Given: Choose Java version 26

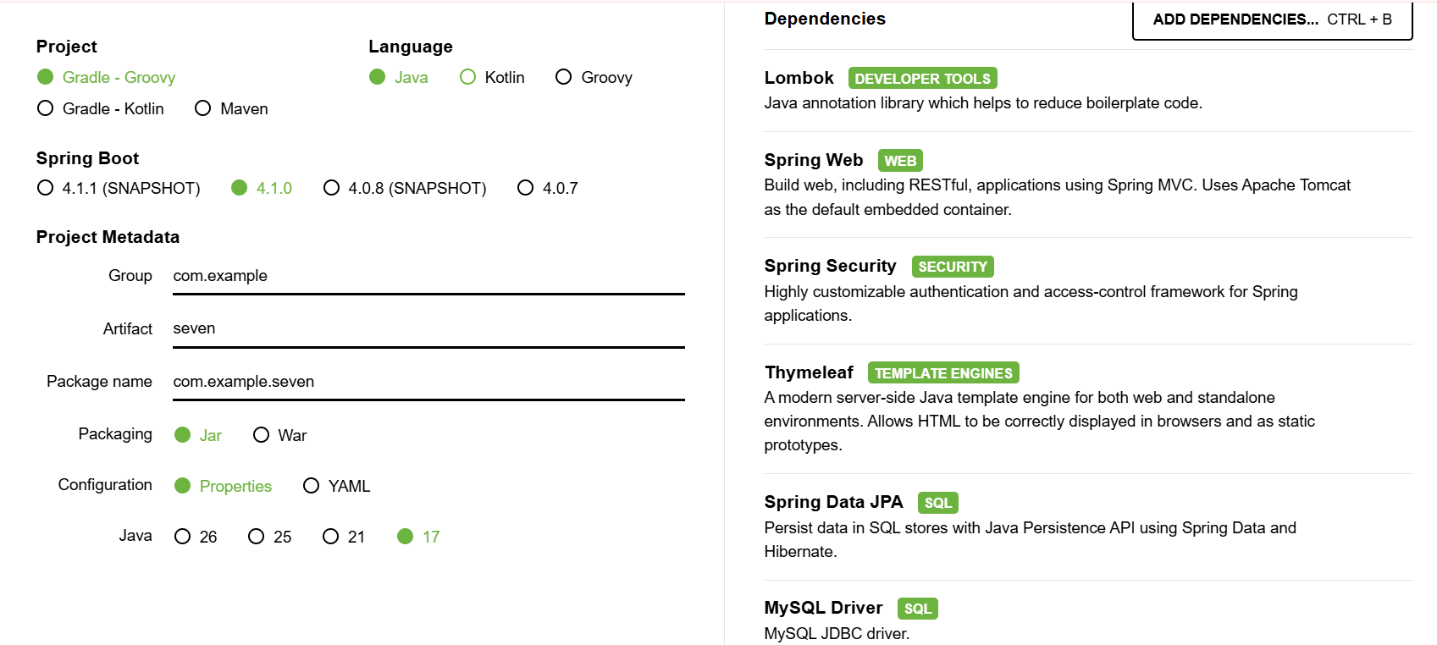Looking at the screenshot, I should [196, 537].
